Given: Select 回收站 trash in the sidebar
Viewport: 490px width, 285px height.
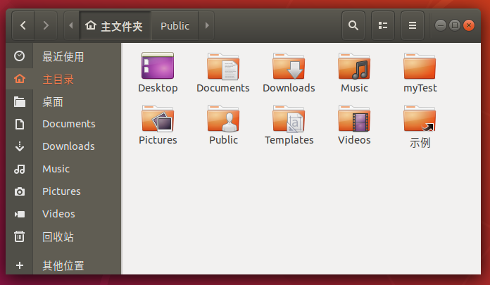Looking at the screenshot, I should coord(58,236).
